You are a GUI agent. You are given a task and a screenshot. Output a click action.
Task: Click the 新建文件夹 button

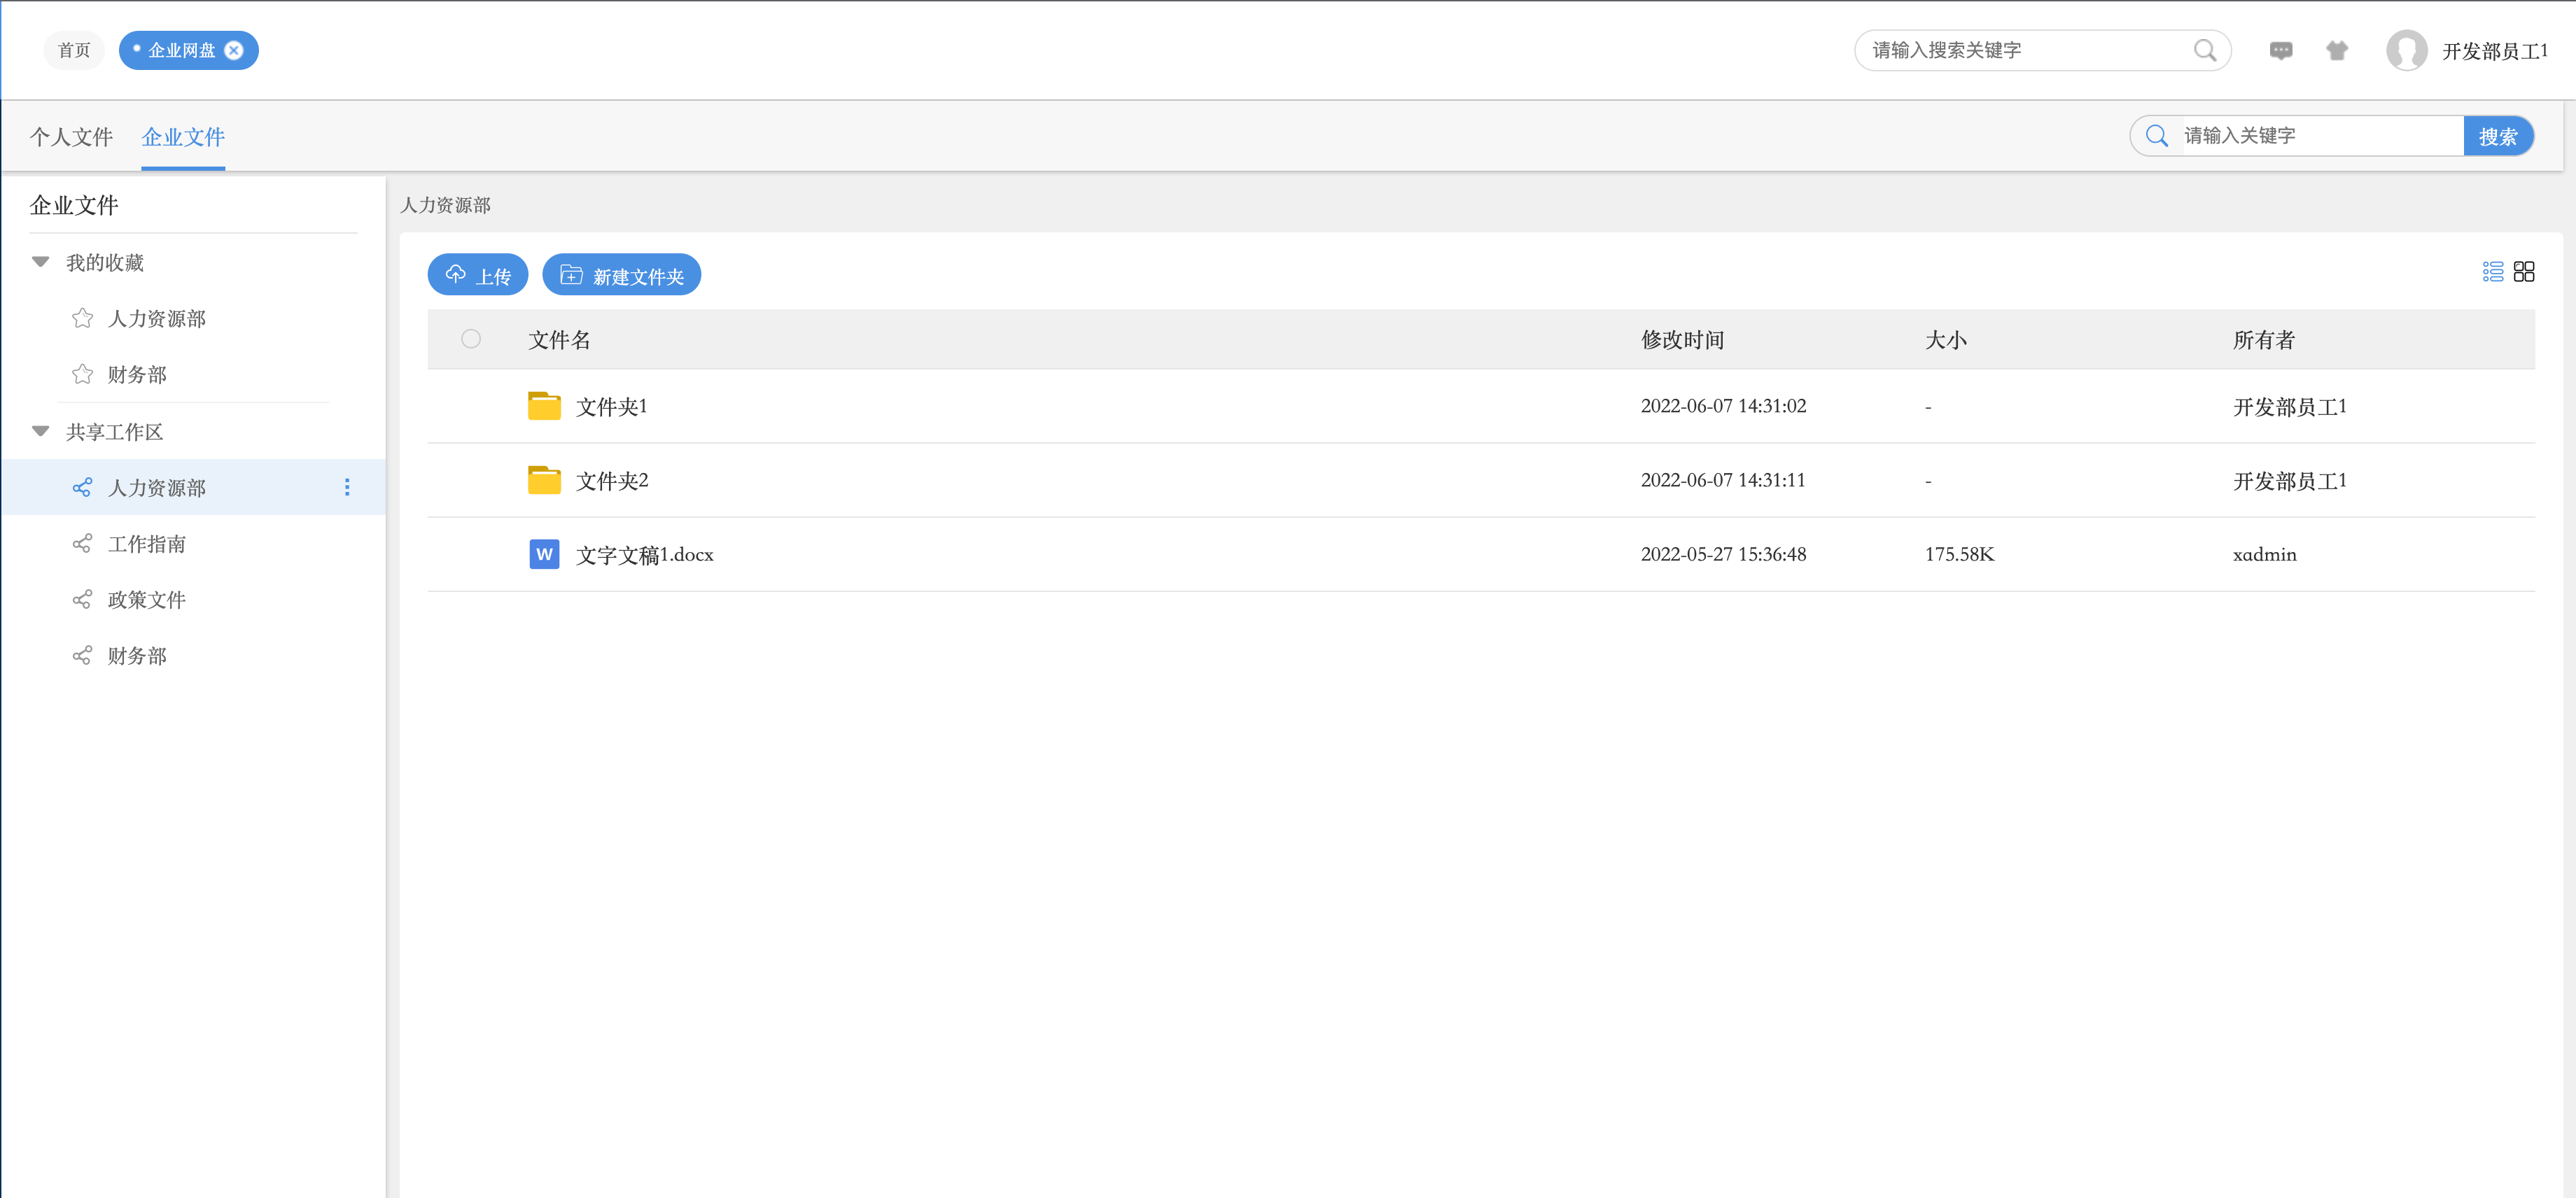tap(621, 275)
